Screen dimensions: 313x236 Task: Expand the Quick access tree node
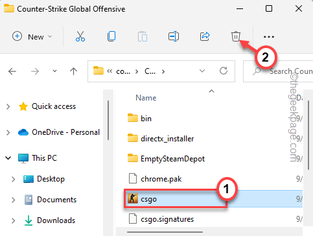coord(8,106)
